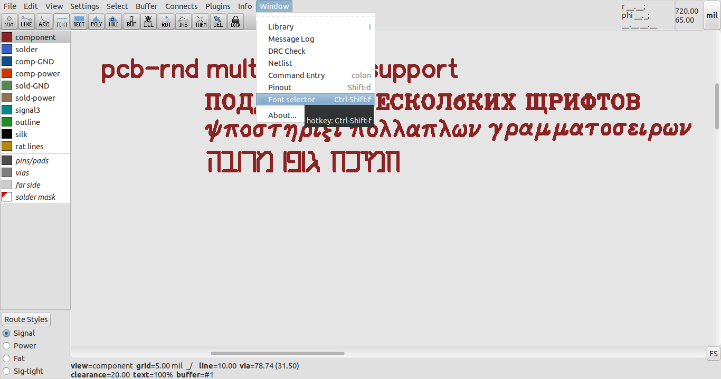Screen dimensions: 721x379
Task: Select the LINE drawing tool
Action: coord(26,21)
